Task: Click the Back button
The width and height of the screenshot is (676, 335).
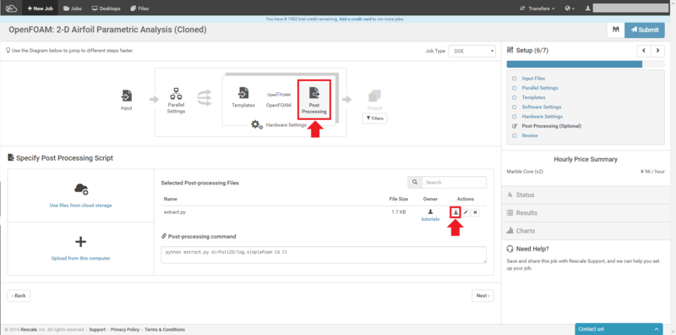Action: click(x=19, y=296)
